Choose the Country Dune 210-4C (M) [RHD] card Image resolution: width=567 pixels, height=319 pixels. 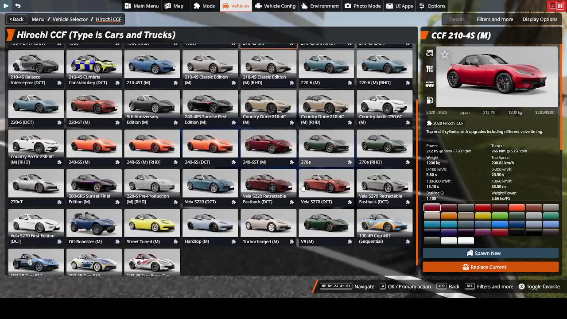(x=326, y=108)
